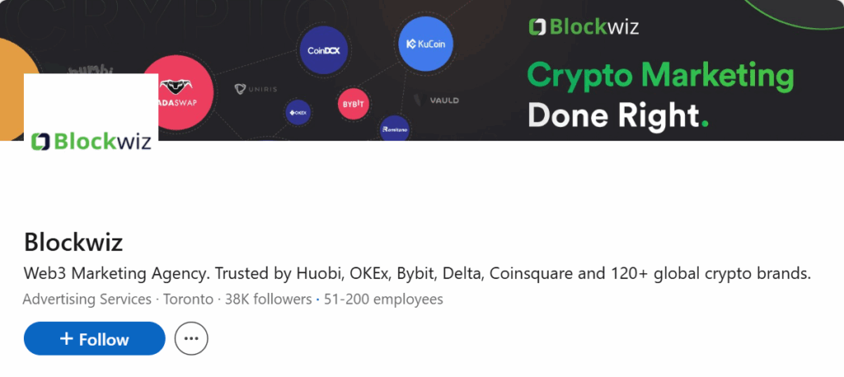This screenshot has width=844, height=377.
Task: Click the 38K followers text
Action: [270, 300]
